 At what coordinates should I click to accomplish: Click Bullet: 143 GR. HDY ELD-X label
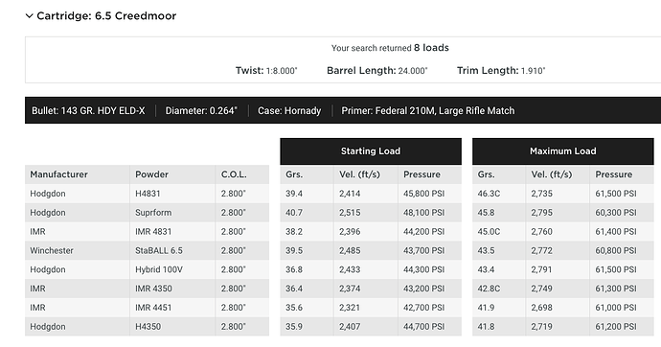88,111
